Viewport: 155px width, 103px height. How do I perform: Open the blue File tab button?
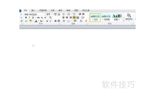coord(20,11)
